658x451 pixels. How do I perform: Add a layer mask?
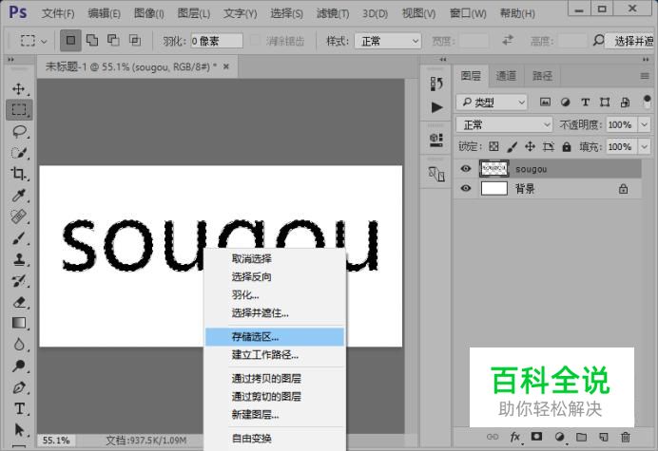point(536,437)
